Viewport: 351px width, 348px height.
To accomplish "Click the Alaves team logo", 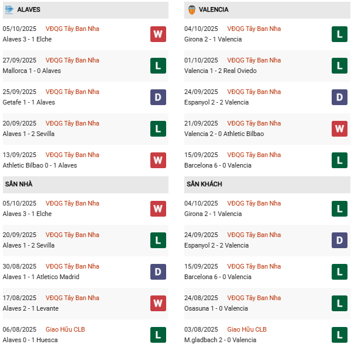I will [x=9, y=9].
